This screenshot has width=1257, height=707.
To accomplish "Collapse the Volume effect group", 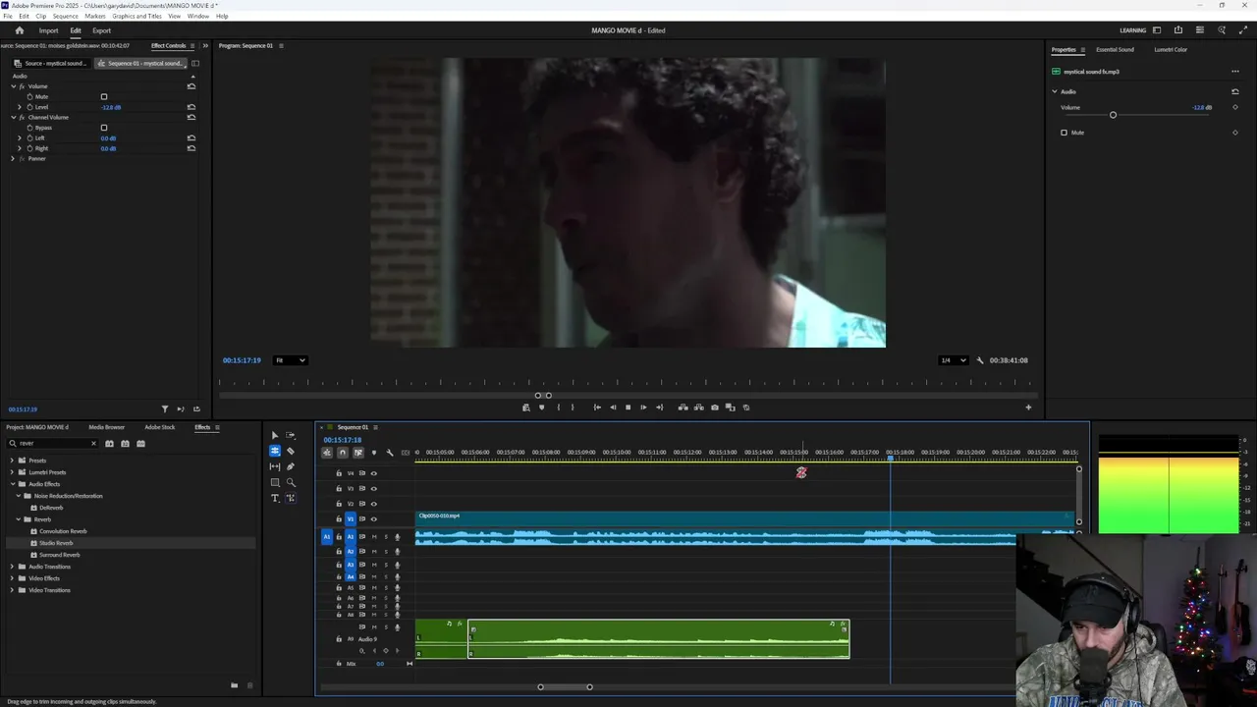I will (x=14, y=86).
